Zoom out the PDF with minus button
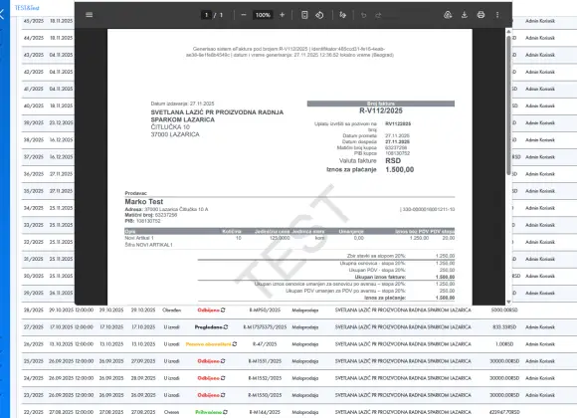The height and width of the screenshot is (418, 577). click(244, 15)
